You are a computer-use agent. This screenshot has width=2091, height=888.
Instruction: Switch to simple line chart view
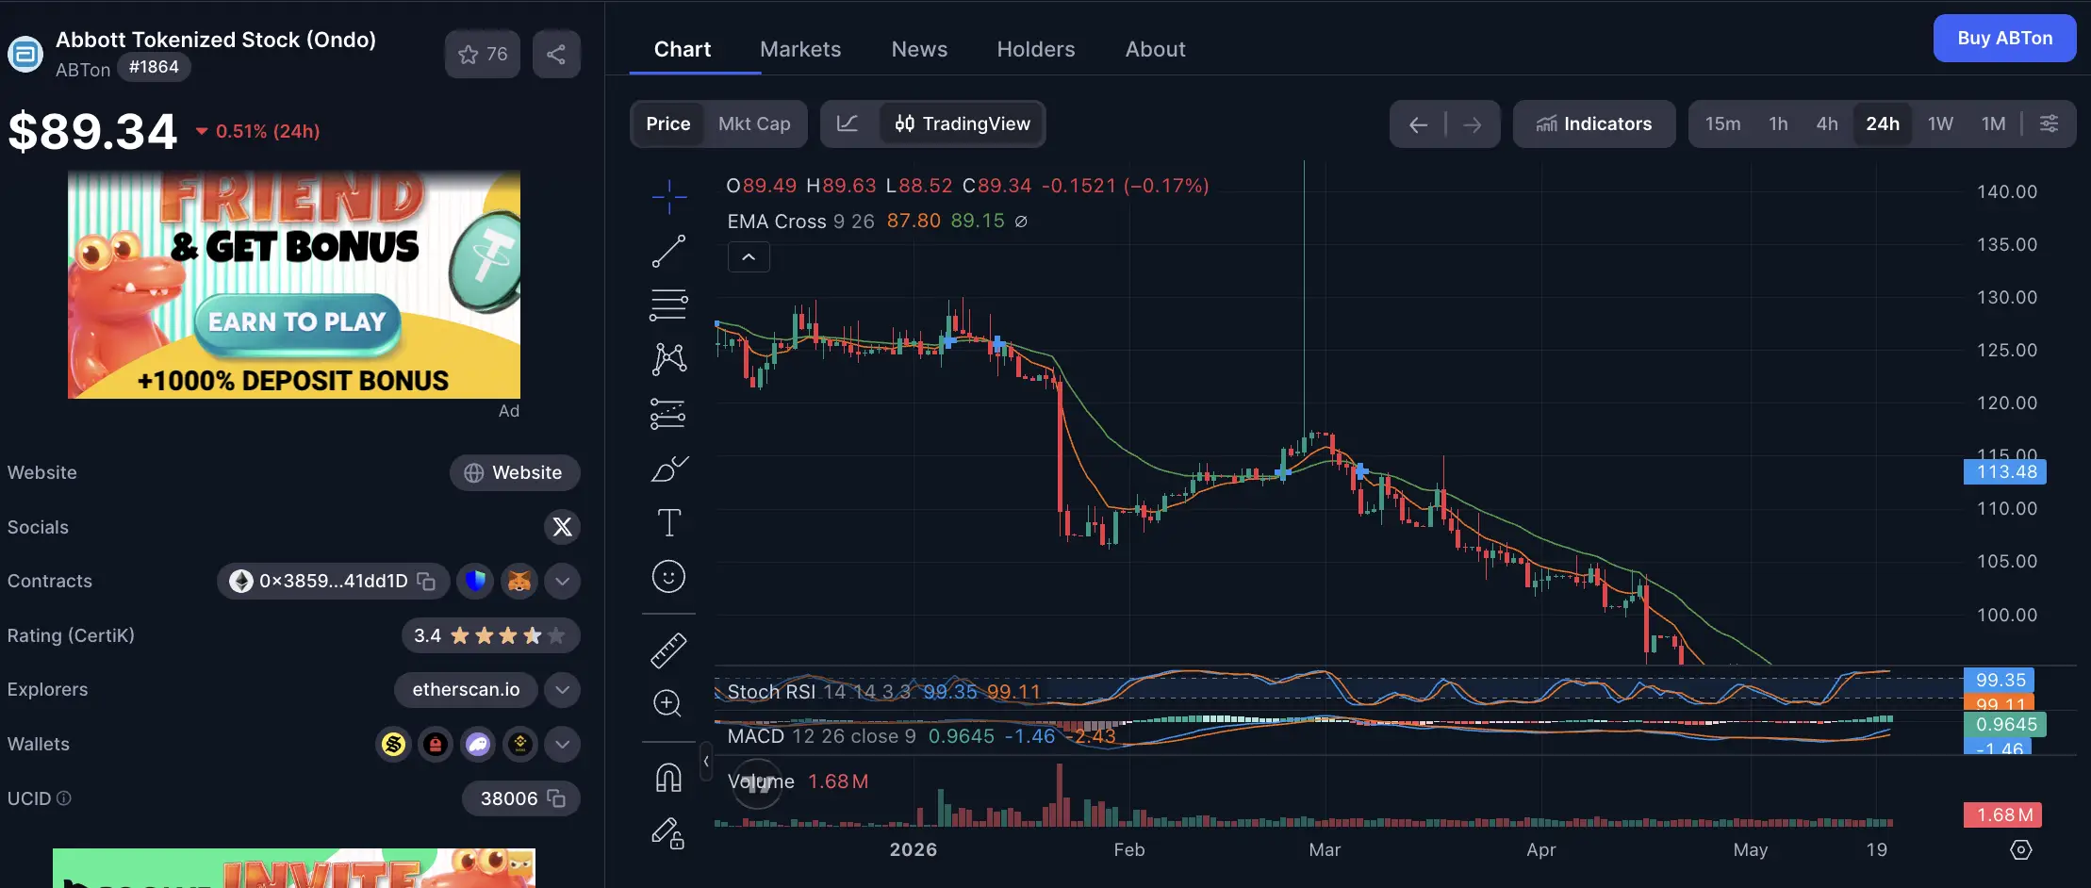coord(848,123)
